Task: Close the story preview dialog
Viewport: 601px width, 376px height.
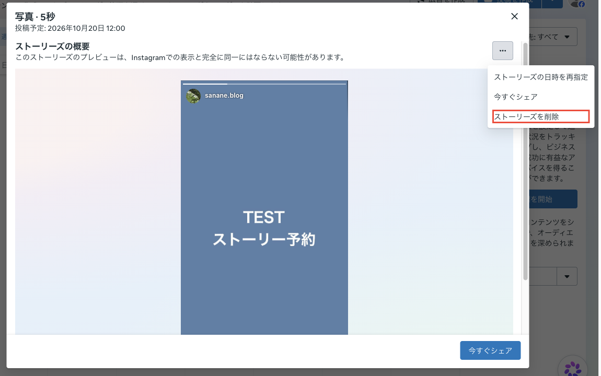Action: click(514, 16)
